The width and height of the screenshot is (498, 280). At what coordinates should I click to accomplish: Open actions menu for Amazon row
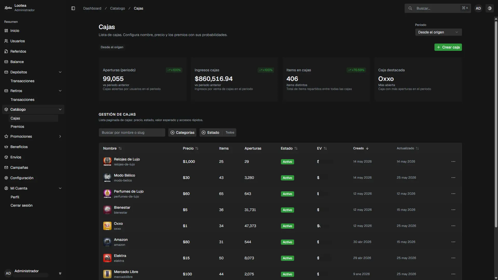point(453,242)
